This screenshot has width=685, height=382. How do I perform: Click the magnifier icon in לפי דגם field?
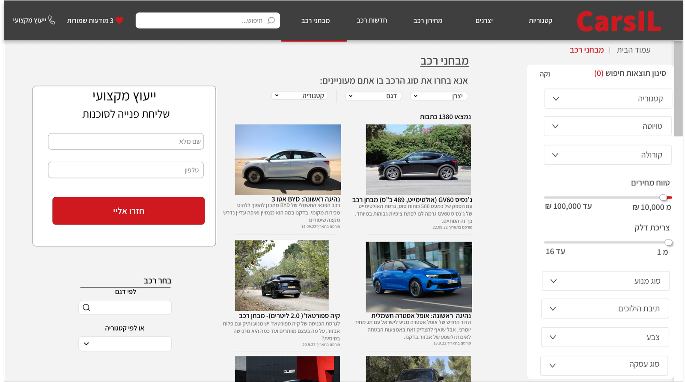click(x=86, y=308)
